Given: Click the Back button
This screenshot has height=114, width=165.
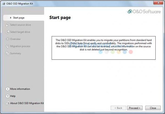Looking at the screenshot, I should click(118, 108).
